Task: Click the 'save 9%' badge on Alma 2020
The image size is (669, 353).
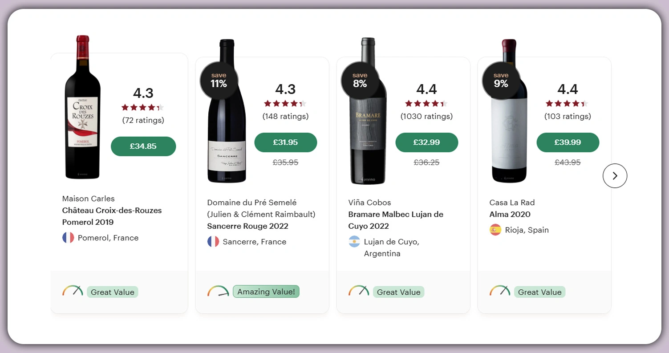Action: (501, 80)
